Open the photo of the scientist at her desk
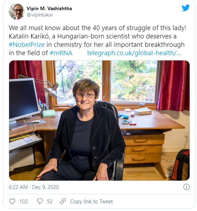197x211 pixels. 99,121
